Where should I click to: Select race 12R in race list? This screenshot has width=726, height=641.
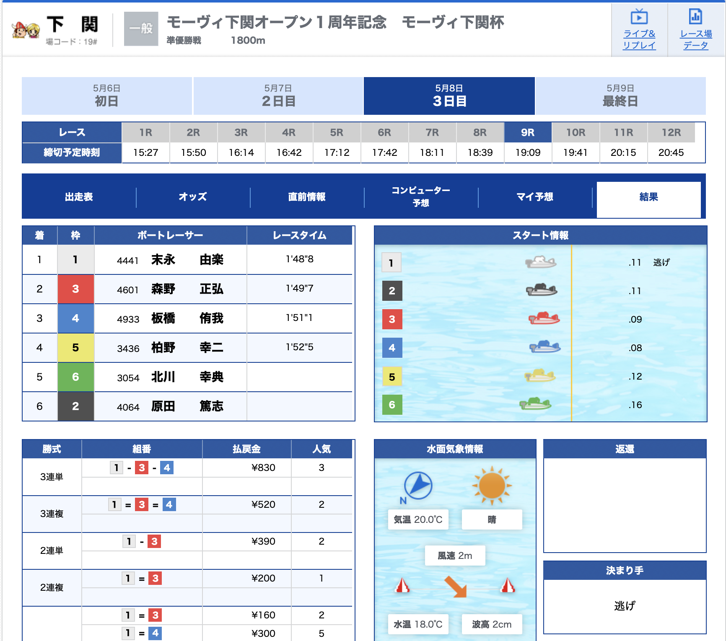[671, 133]
